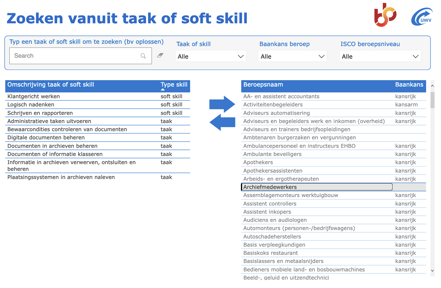This screenshot has height=288, width=441.
Task: Click the right-pointing blue arrow
Action: (222, 104)
